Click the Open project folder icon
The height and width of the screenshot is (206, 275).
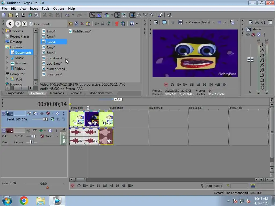pyautogui.click(x=10, y=15)
